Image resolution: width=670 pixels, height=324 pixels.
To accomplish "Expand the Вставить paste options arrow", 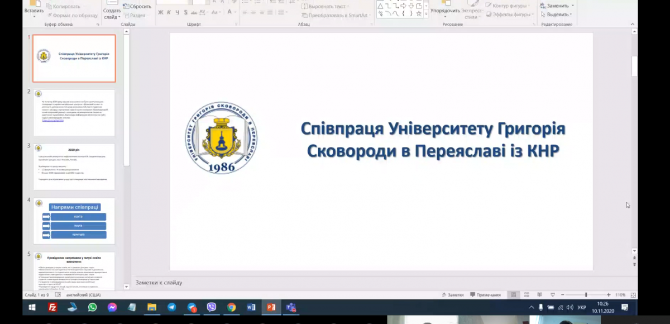I will pyautogui.click(x=34, y=17).
